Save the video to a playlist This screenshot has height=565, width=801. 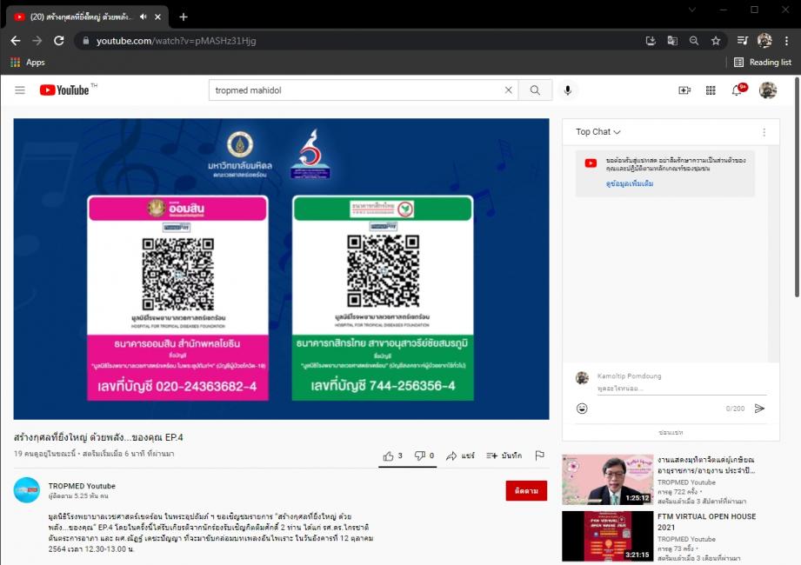click(504, 455)
